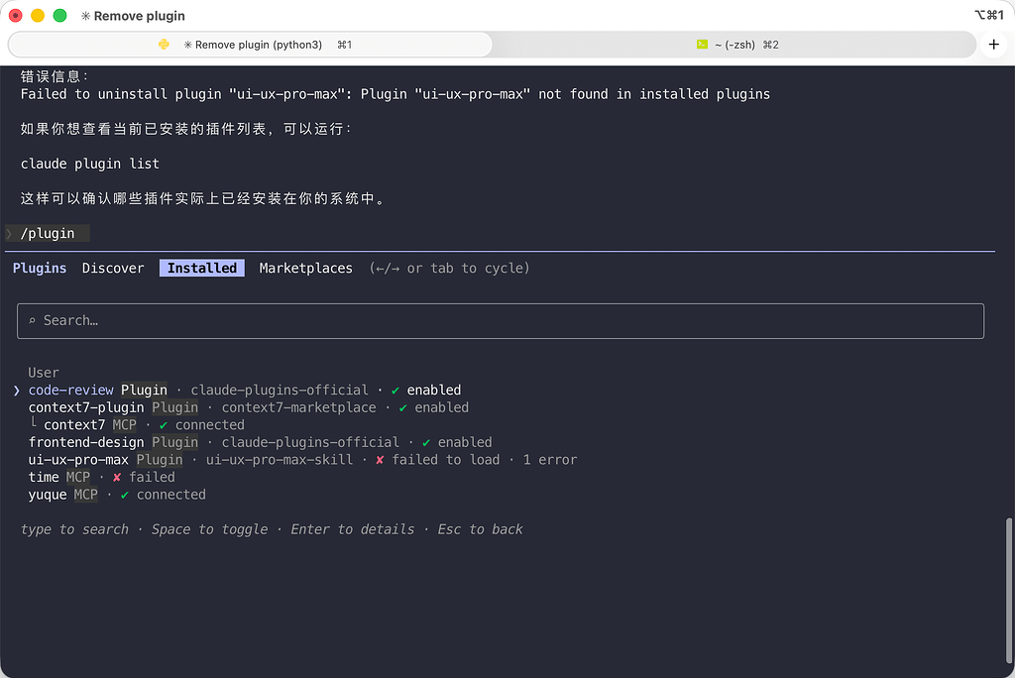Click the terminal vertical scrollbar thumb

1009,589
